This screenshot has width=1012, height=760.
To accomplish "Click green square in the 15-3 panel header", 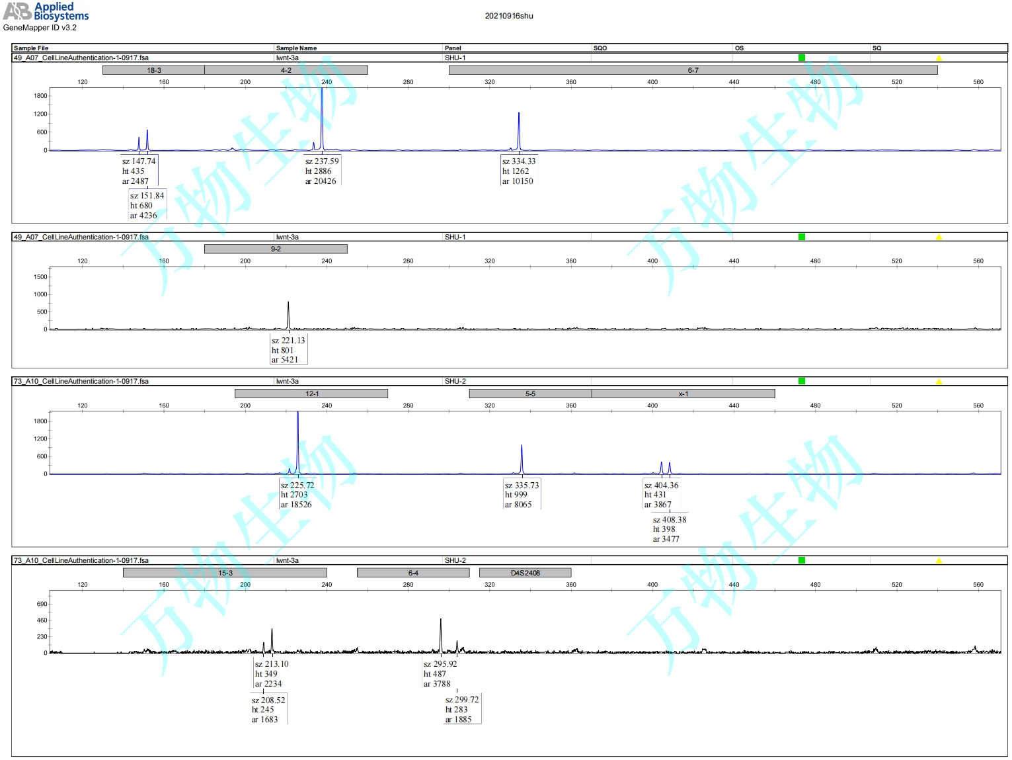I will coord(802,560).
